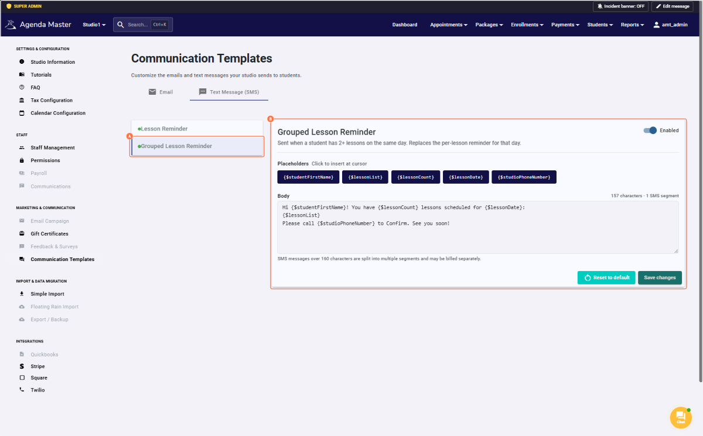Insert the {$lessonDate} placeholder

(466, 177)
